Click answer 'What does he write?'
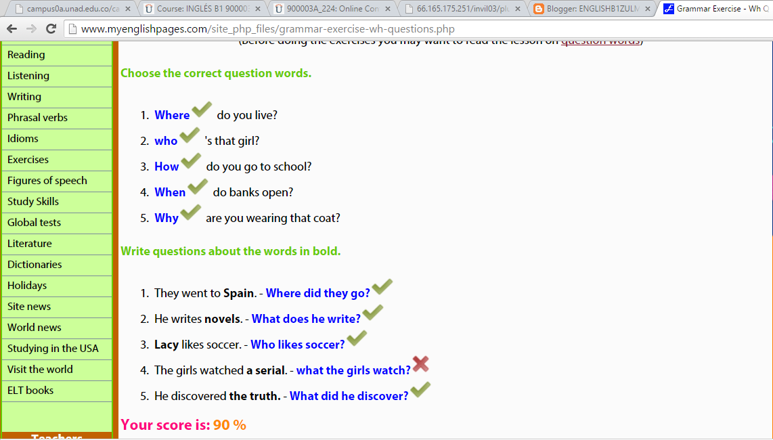773x440 pixels. [x=306, y=319]
